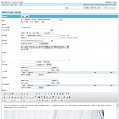Toggle the reviewed (审核) checkbox

(x=27, y=33)
